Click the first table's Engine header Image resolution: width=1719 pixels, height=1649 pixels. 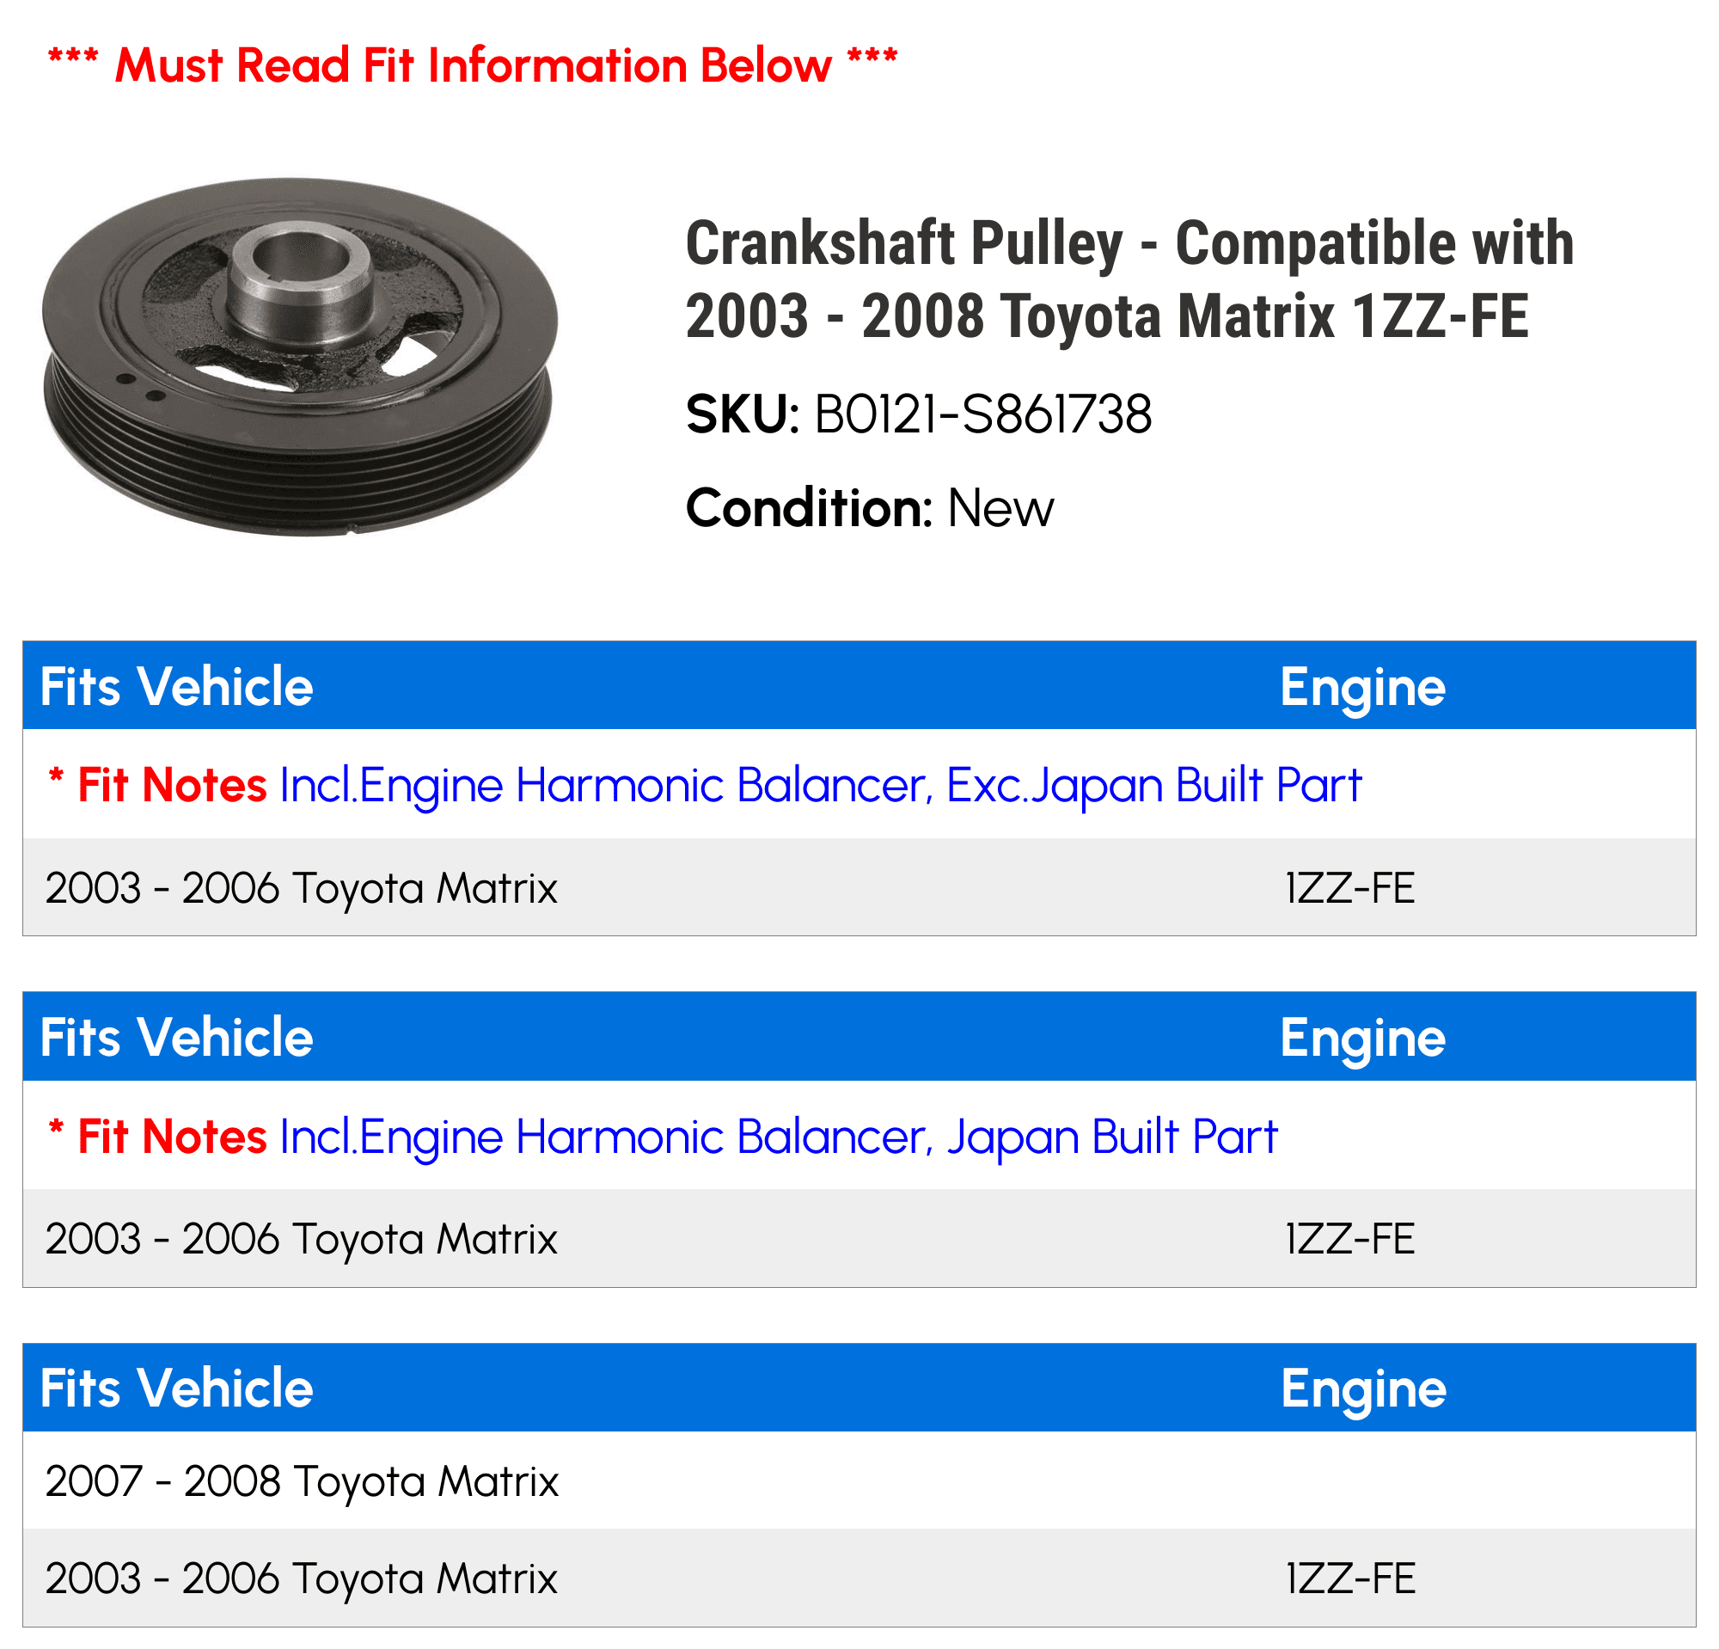(1362, 688)
